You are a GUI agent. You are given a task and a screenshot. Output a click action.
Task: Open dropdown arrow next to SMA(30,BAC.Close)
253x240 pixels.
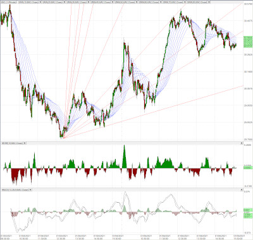click(89, 2)
